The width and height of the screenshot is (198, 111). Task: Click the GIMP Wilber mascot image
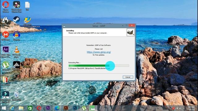point(131,32)
